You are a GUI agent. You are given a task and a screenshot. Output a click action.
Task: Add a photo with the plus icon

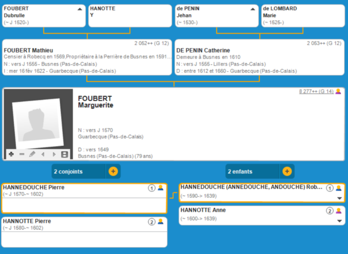click(11, 155)
